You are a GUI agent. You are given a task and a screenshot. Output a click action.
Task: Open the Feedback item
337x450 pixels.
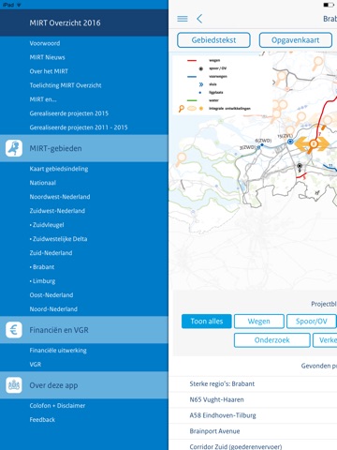point(42,420)
